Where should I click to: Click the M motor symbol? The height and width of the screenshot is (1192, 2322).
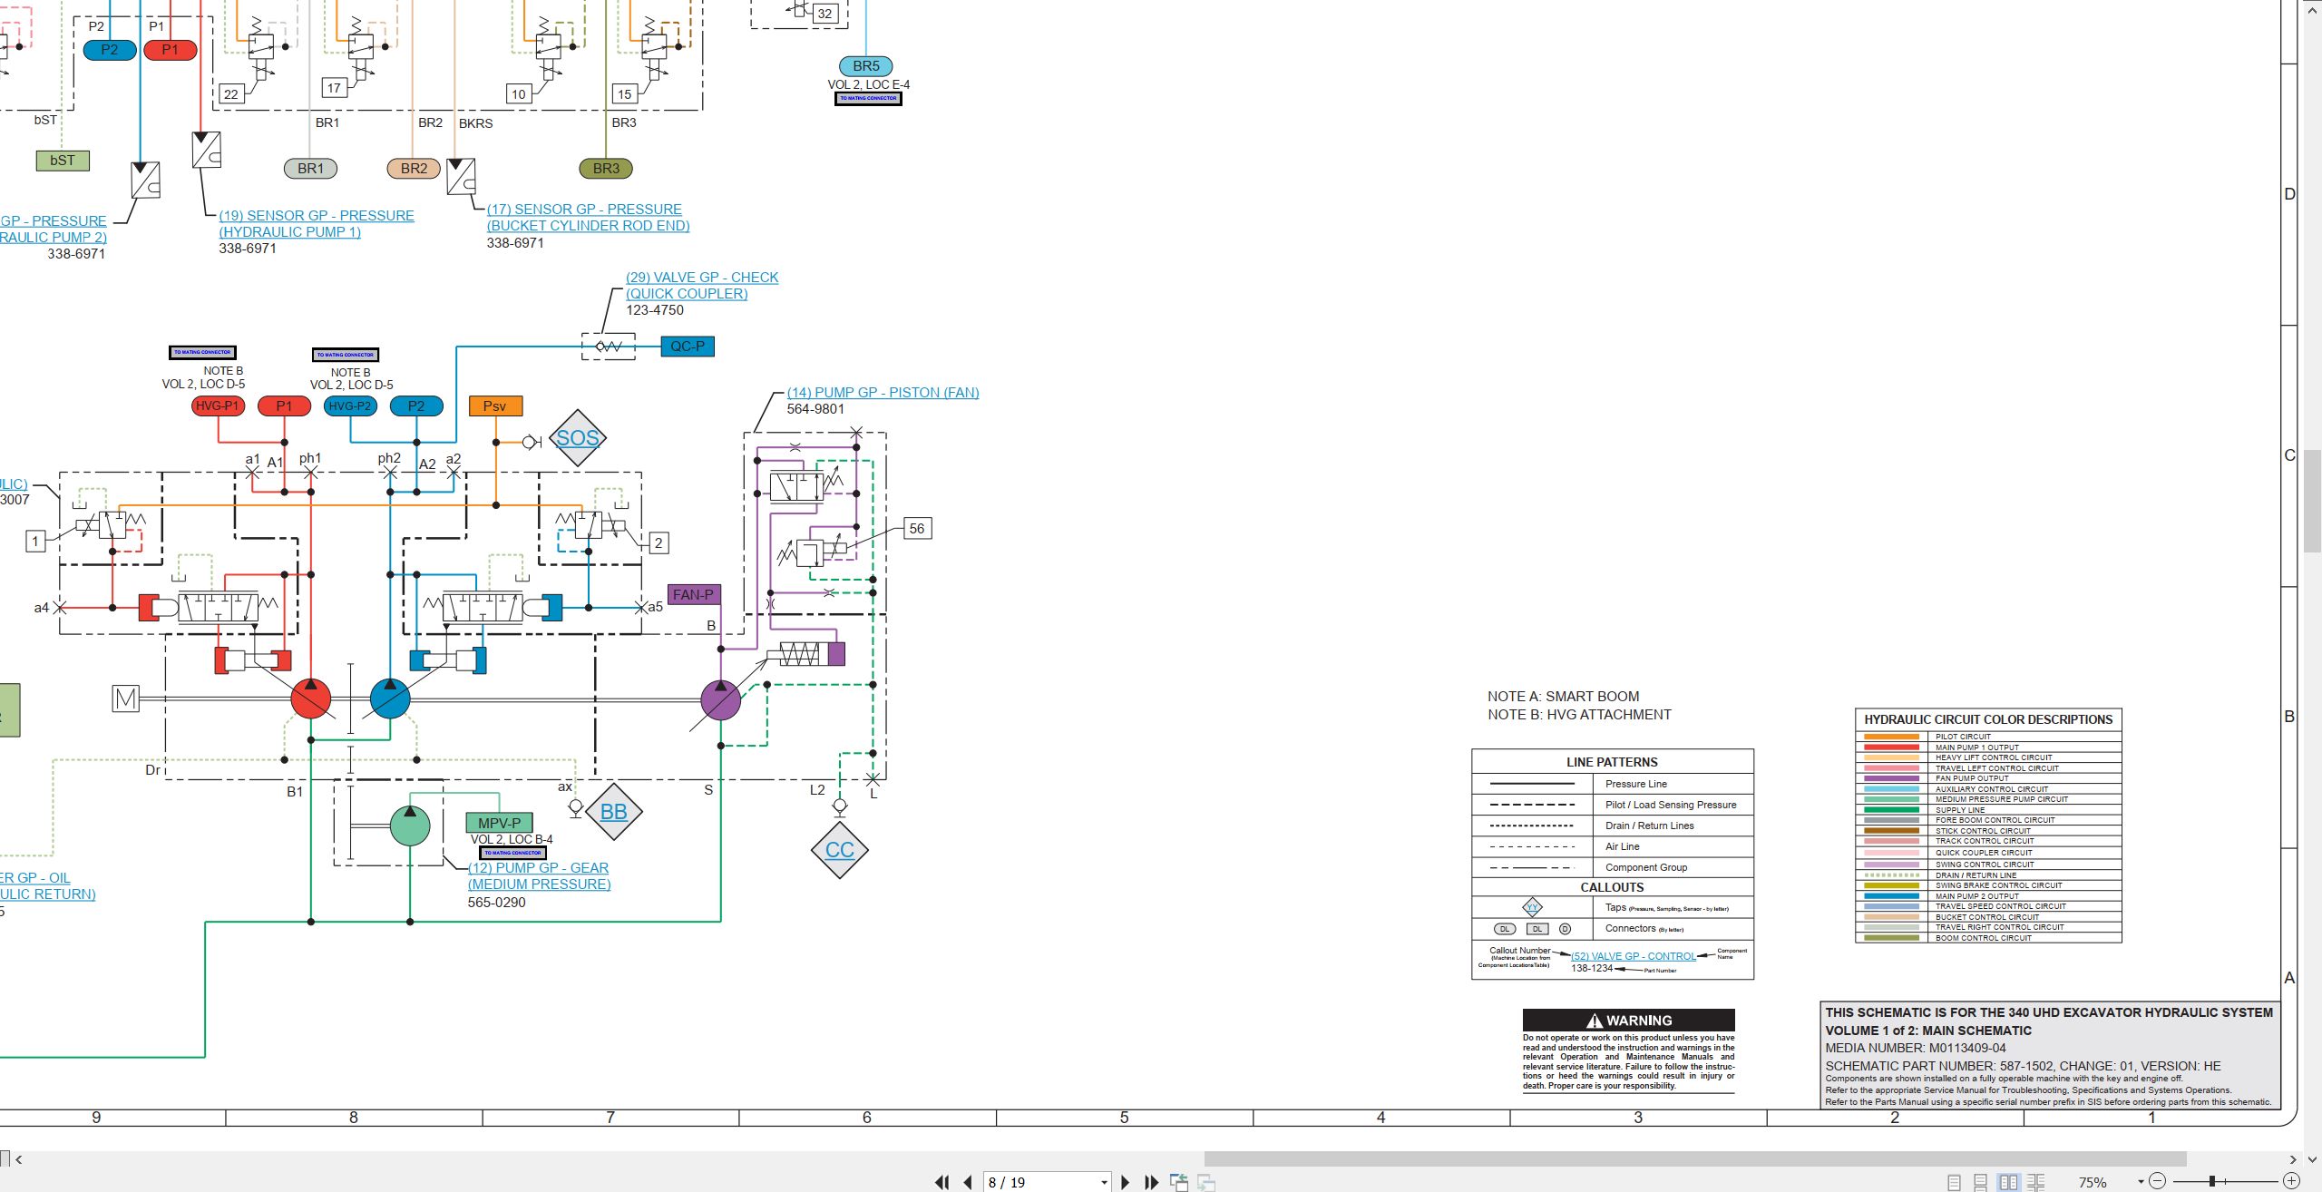(125, 699)
